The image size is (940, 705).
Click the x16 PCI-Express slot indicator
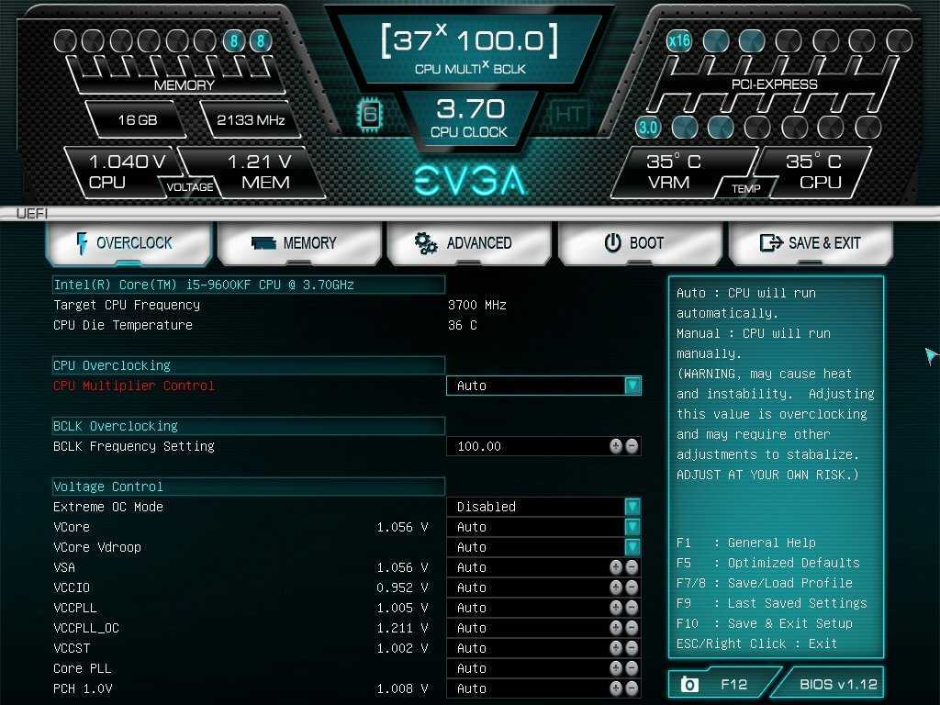(x=679, y=40)
